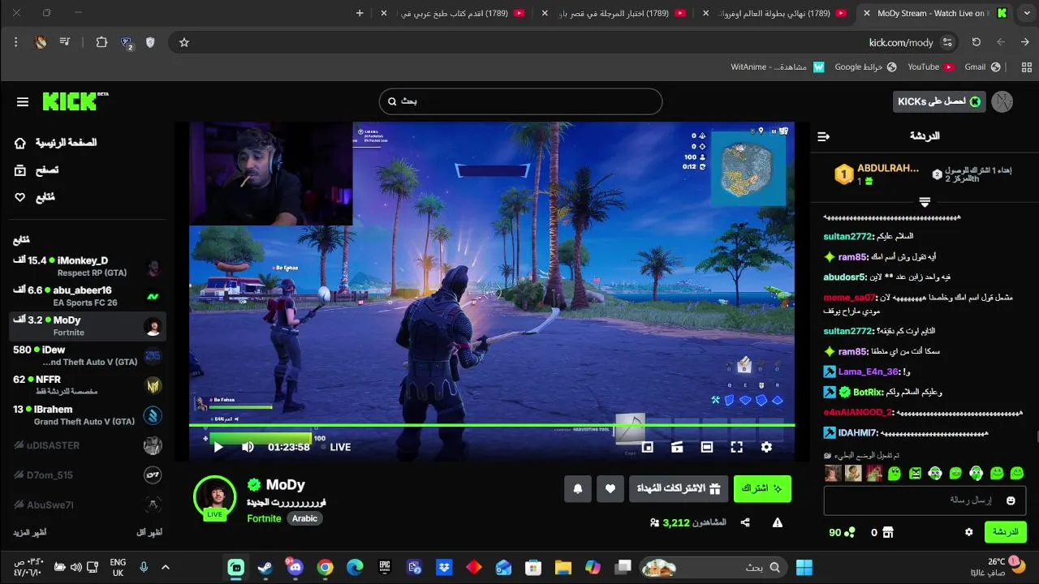1039x584 pixels.
Task: Share the stream via share icon
Action: pos(745,522)
